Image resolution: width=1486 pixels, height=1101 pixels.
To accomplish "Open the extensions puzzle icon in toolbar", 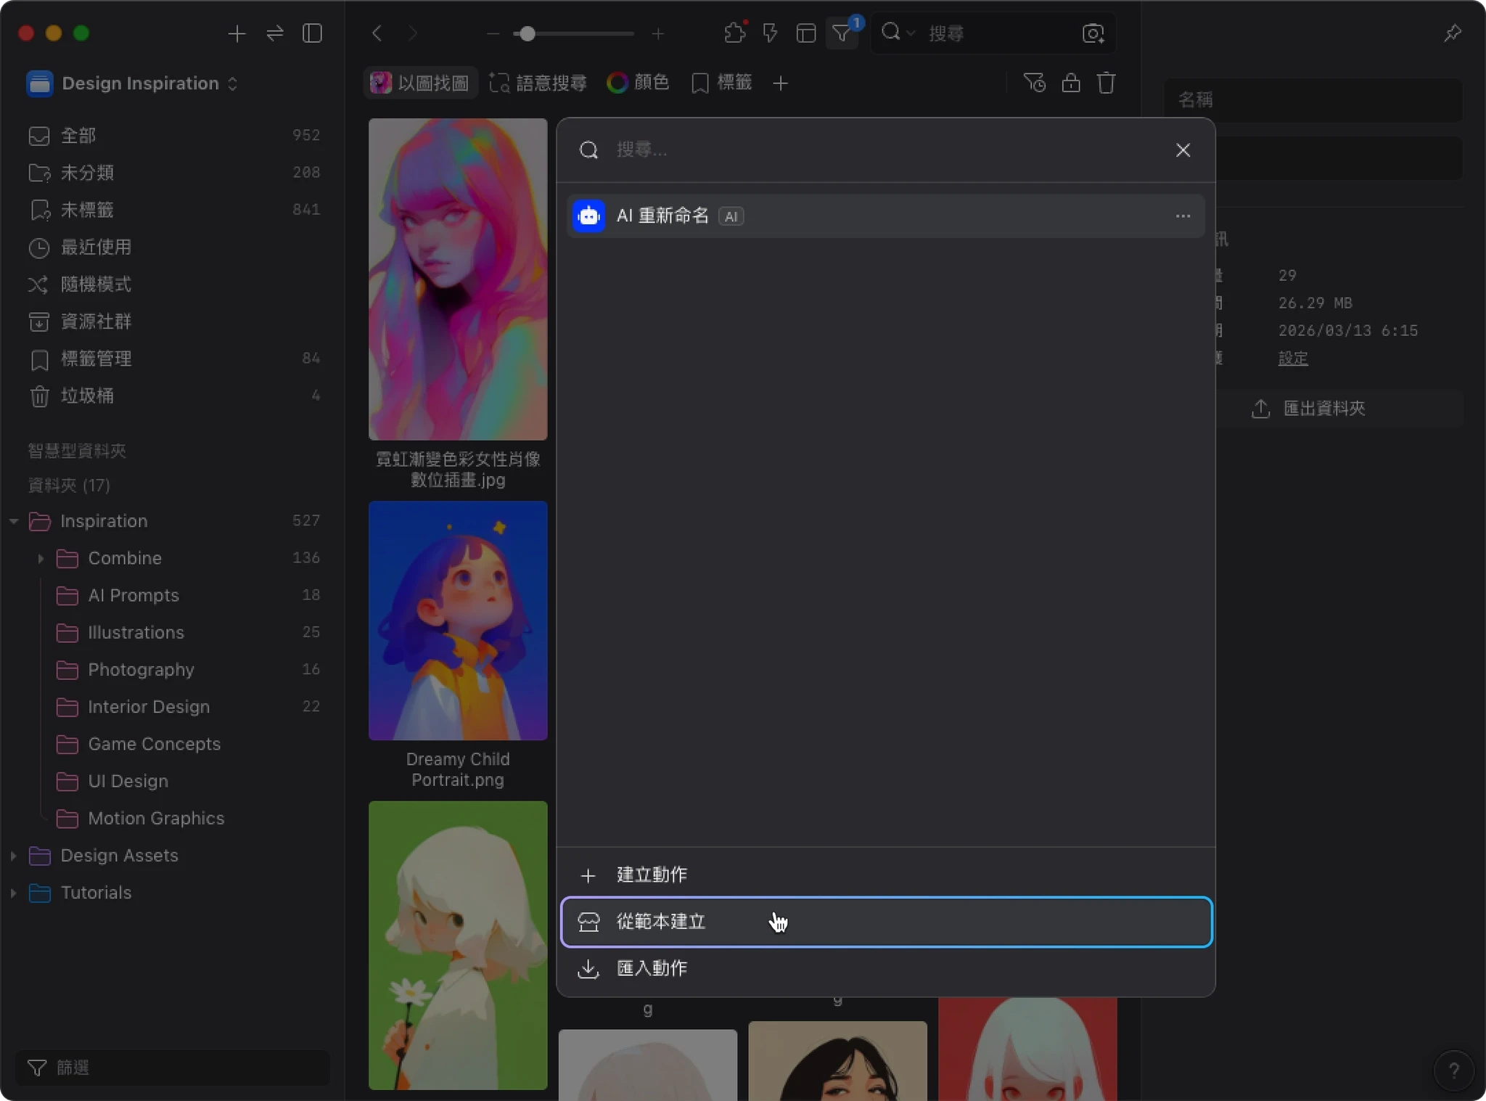I will pyautogui.click(x=735, y=33).
